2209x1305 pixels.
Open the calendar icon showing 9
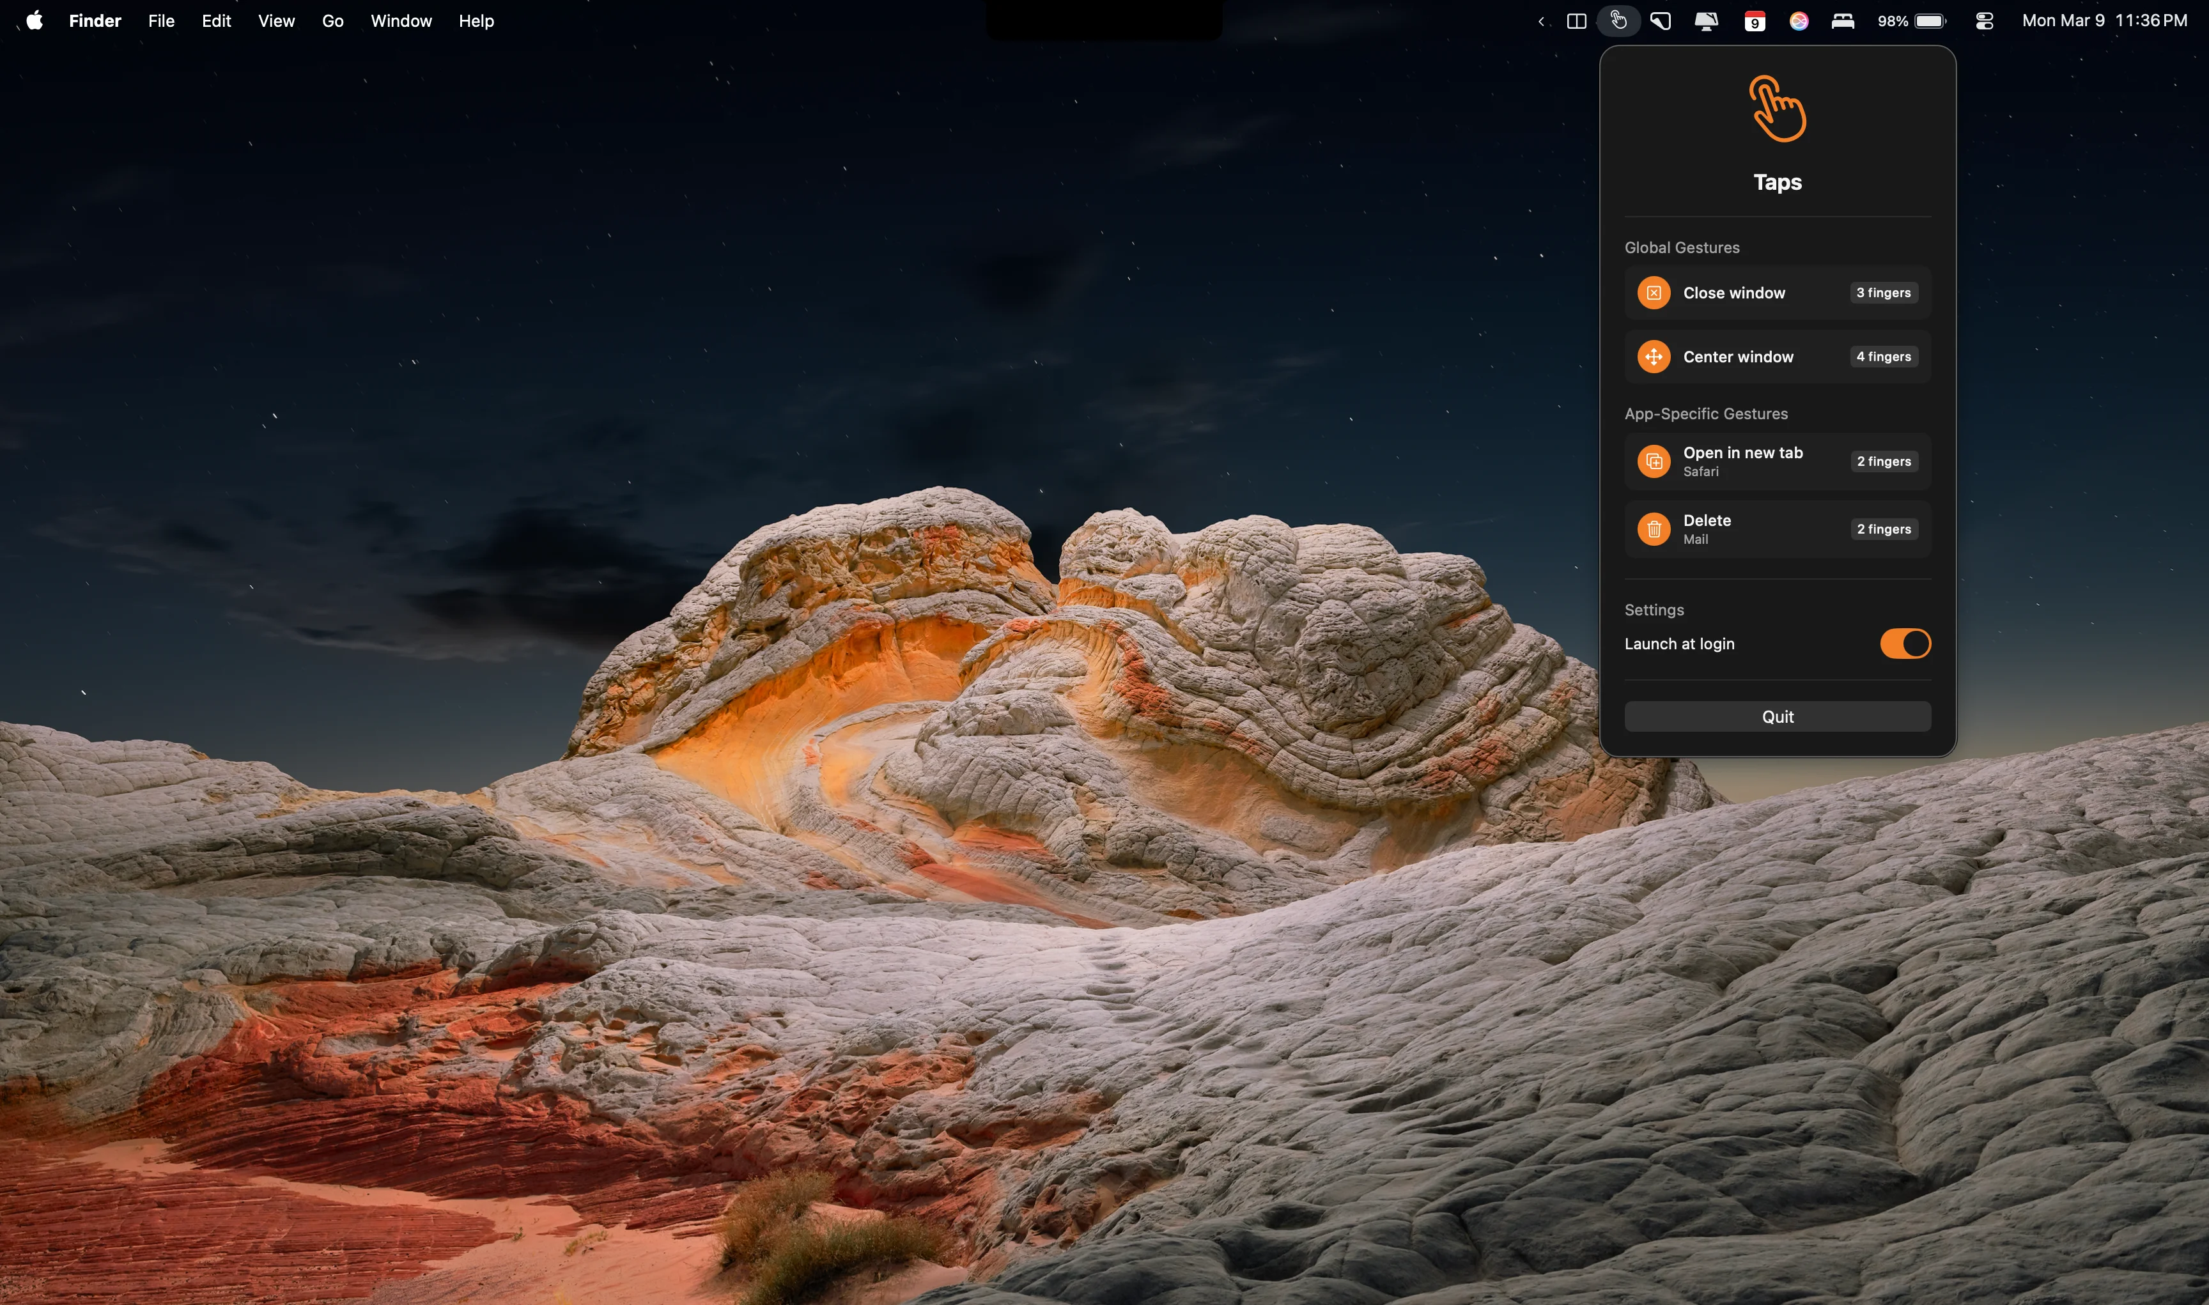pos(1755,21)
